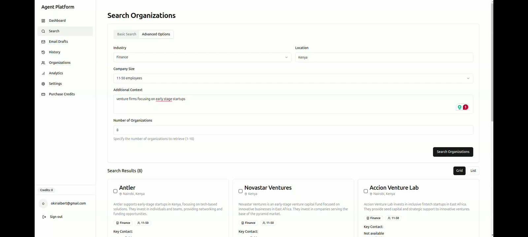Open History in the sidebar
The image size is (528, 237).
click(x=65, y=52)
